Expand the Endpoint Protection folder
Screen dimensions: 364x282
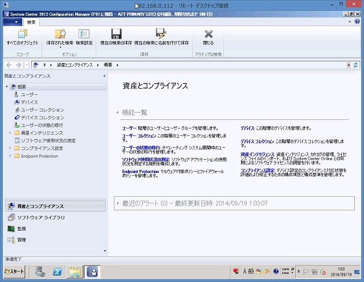click(10, 156)
